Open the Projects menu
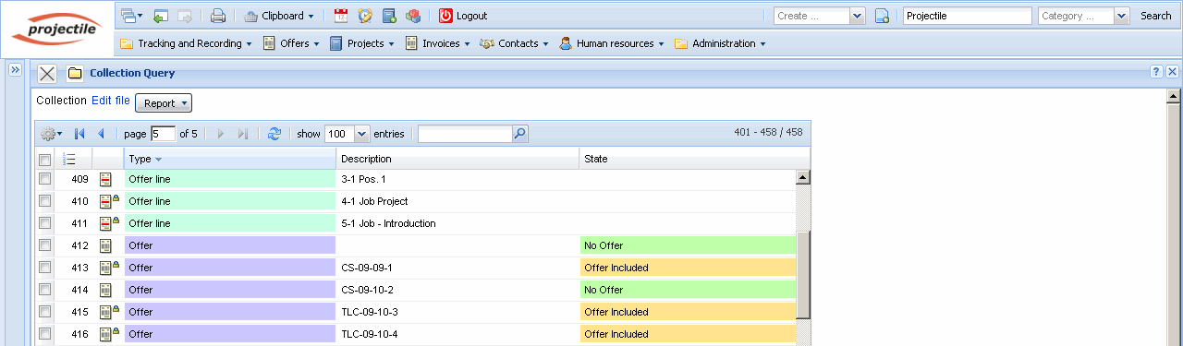 (x=361, y=43)
